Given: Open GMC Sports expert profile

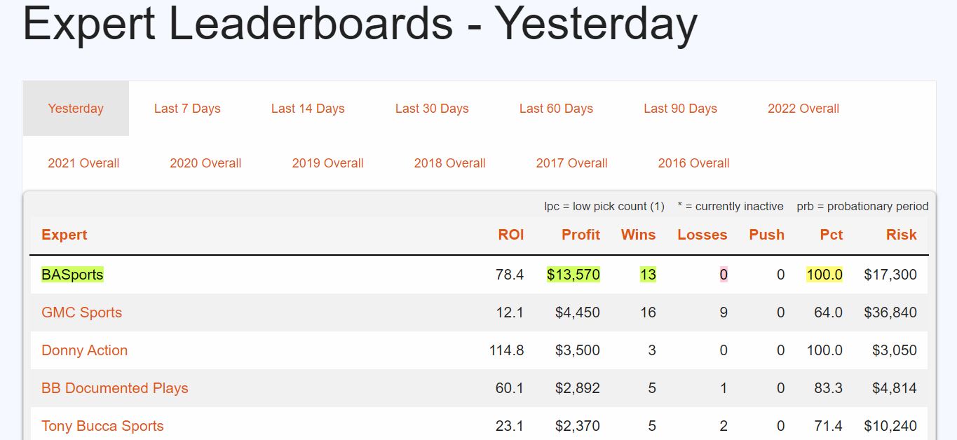Looking at the screenshot, I should pyautogui.click(x=81, y=312).
